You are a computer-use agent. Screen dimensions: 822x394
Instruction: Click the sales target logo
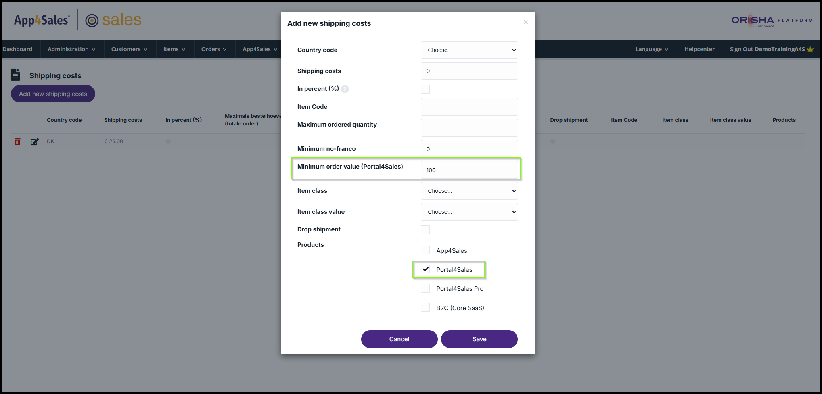113,20
